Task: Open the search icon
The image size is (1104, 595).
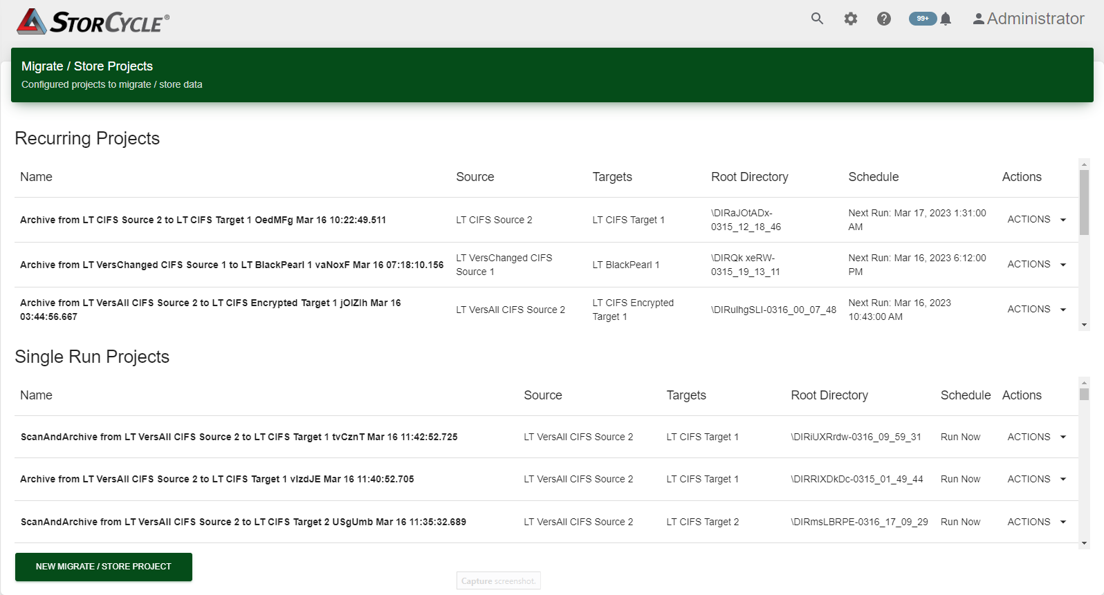Action: click(817, 19)
